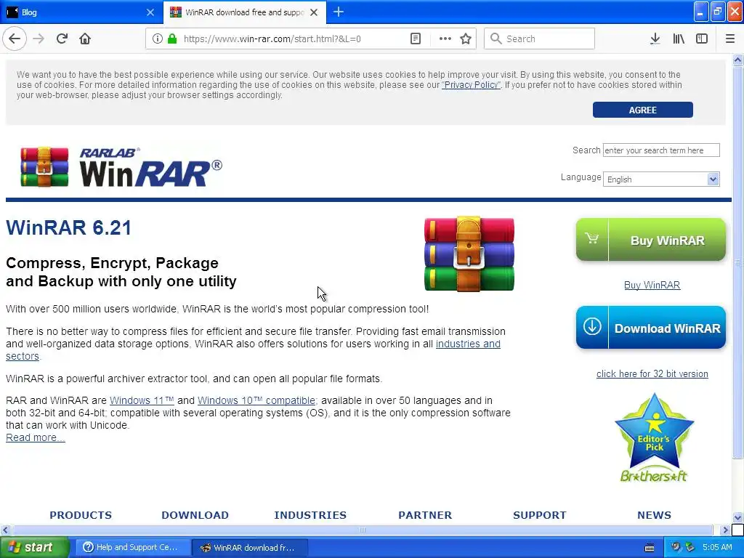The height and width of the screenshot is (558, 744).
Task: Close the WinRAR download tab
Action: (x=314, y=12)
